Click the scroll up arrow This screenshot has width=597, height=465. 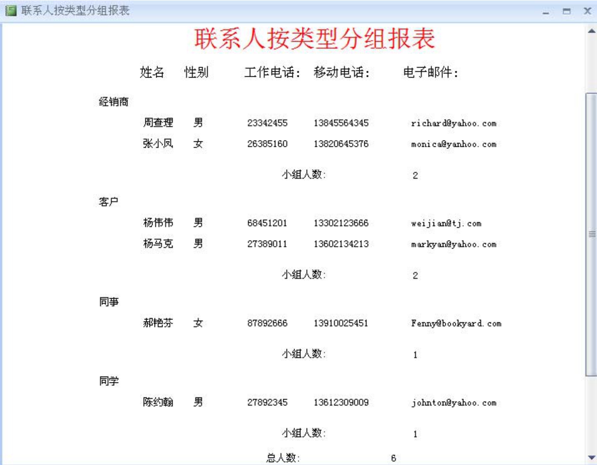tap(592, 31)
